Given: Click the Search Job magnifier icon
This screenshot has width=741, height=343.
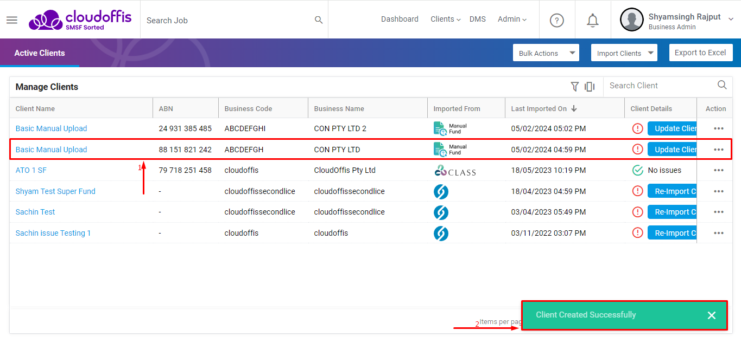Looking at the screenshot, I should [319, 20].
